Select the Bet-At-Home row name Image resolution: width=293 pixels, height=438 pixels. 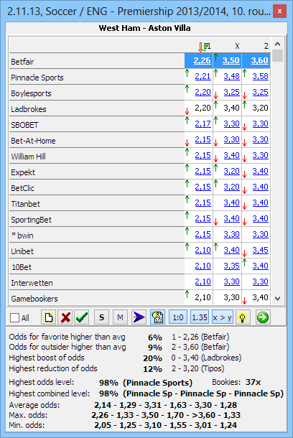pos(33,141)
